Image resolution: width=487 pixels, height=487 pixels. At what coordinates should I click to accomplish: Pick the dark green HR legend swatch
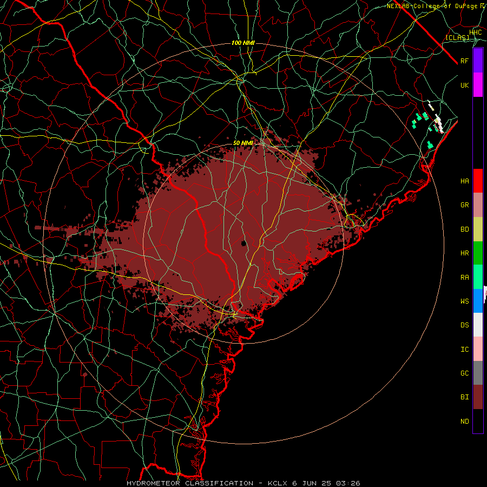(x=478, y=253)
